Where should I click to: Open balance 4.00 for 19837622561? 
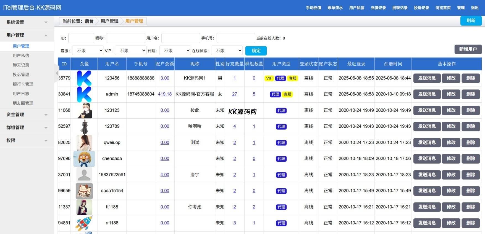(165, 175)
